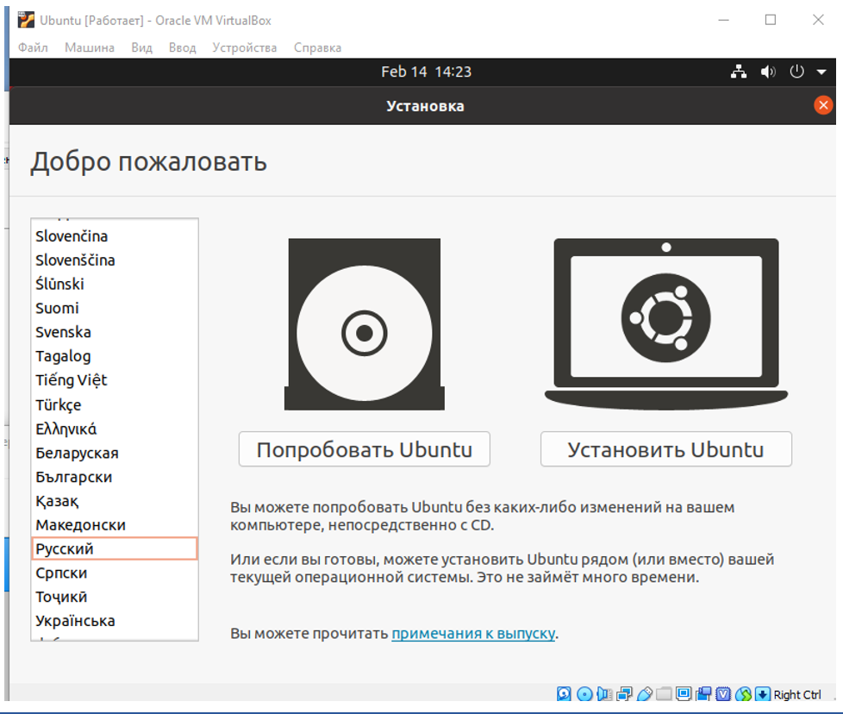Click the Ubuntu laptop illustration
The width and height of the screenshot is (843, 714).
(x=666, y=323)
